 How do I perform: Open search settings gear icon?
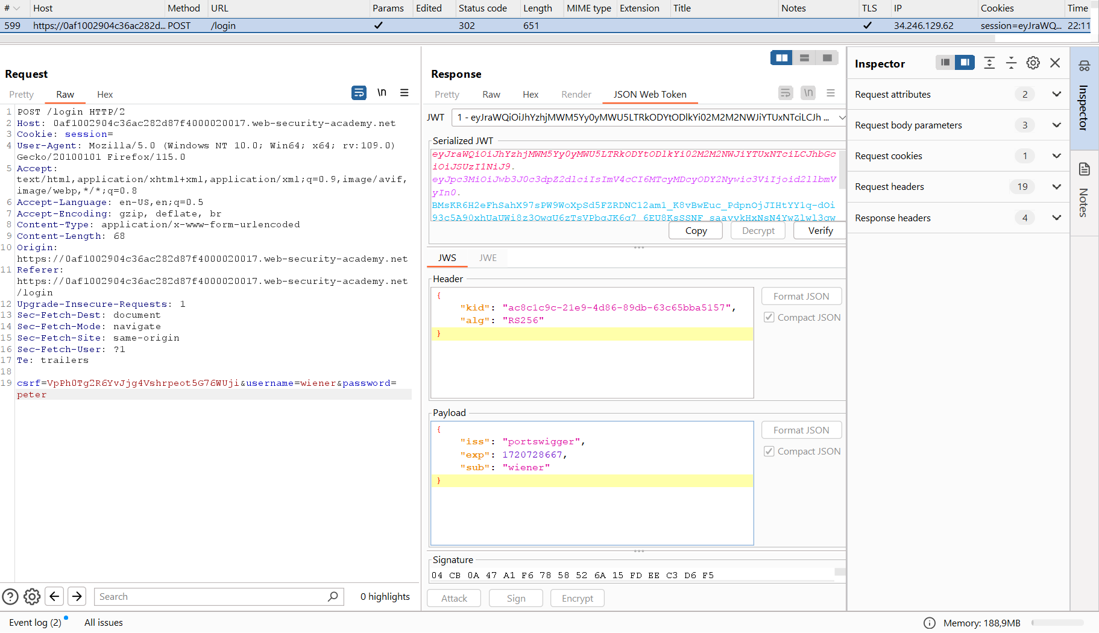click(x=32, y=597)
